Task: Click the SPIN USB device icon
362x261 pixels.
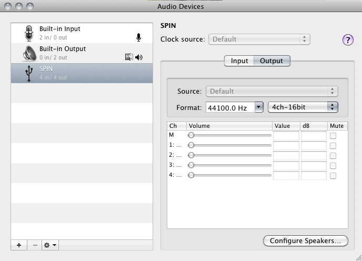Action: click(x=28, y=73)
